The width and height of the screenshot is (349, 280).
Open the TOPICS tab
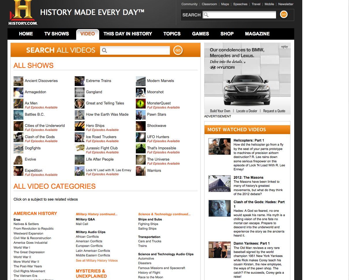click(172, 34)
